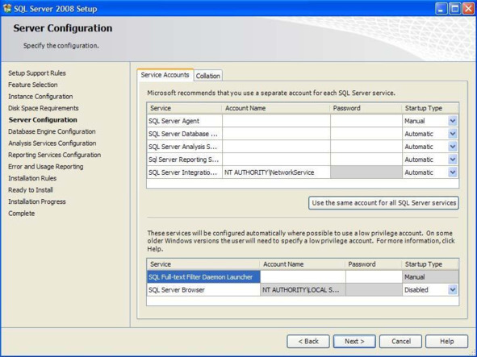The image size is (477, 357).
Task: Click Database Engine Configuration step in sidebar
Action: pyautogui.click(x=52, y=131)
